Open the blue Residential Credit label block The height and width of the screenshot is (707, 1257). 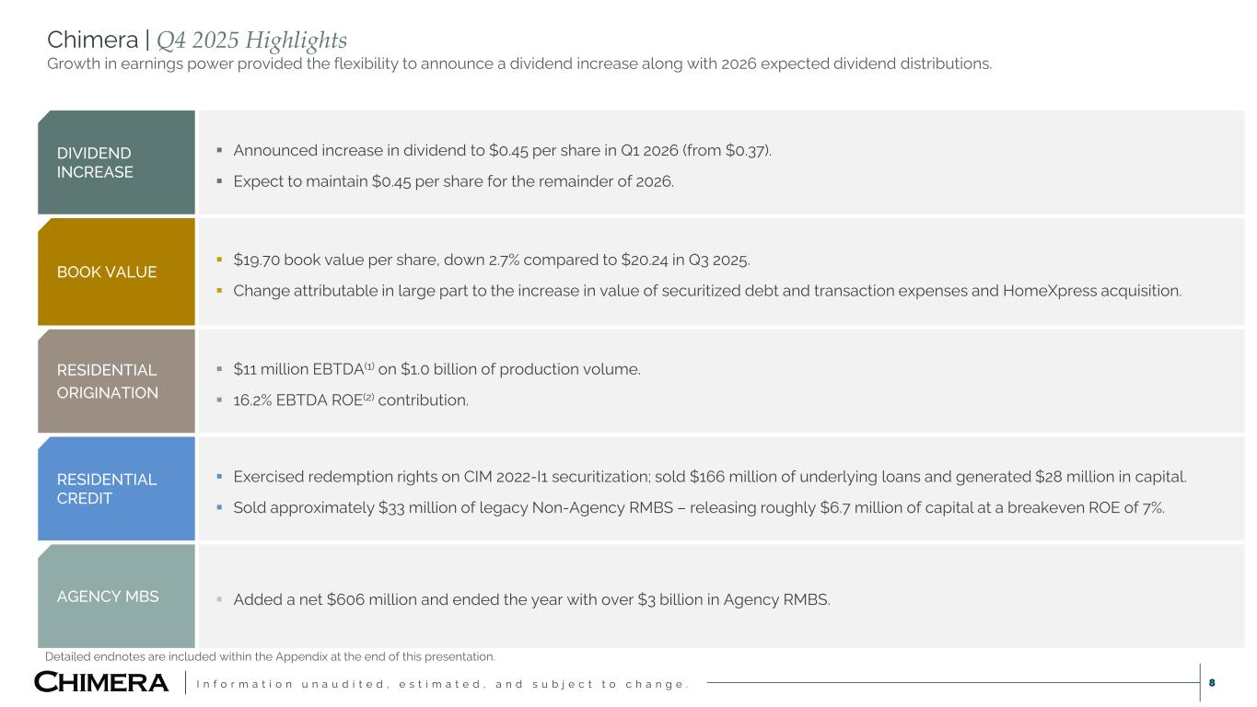tap(116, 489)
